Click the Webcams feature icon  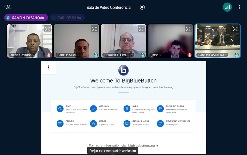(x=93, y=109)
